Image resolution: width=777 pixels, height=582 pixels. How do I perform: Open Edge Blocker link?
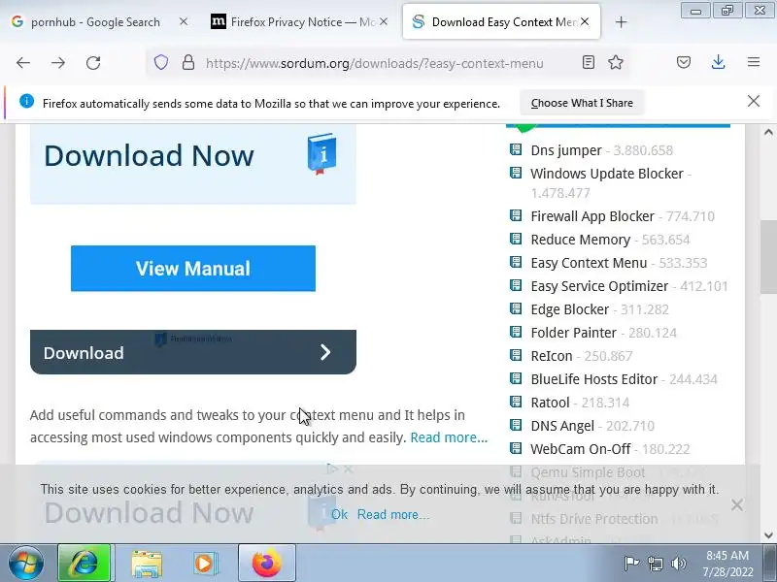point(570,309)
